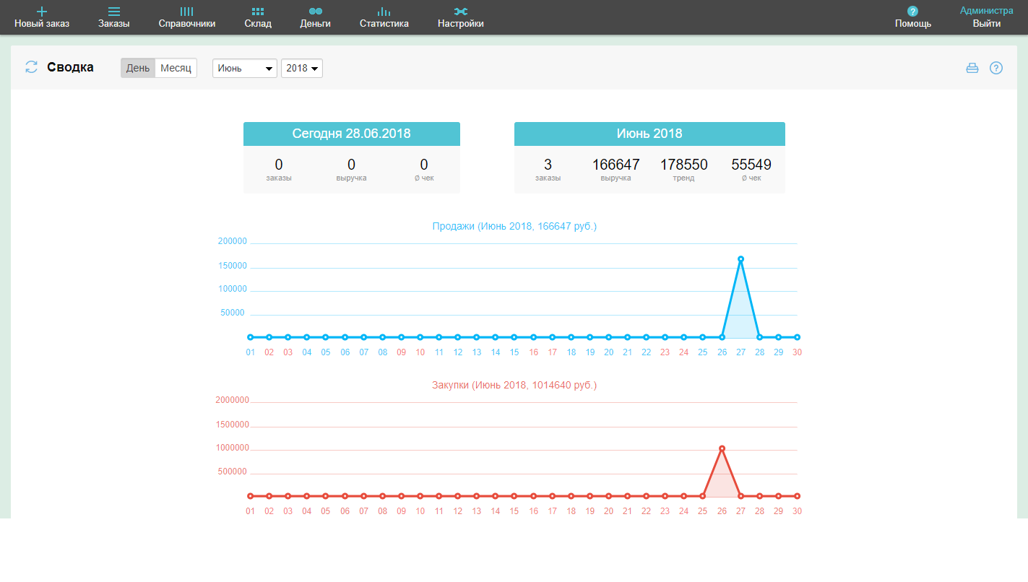Screen dimensions: 1028x582
Task: Click the help circle icon in Сводка header
Action: click(x=996, y=68)
